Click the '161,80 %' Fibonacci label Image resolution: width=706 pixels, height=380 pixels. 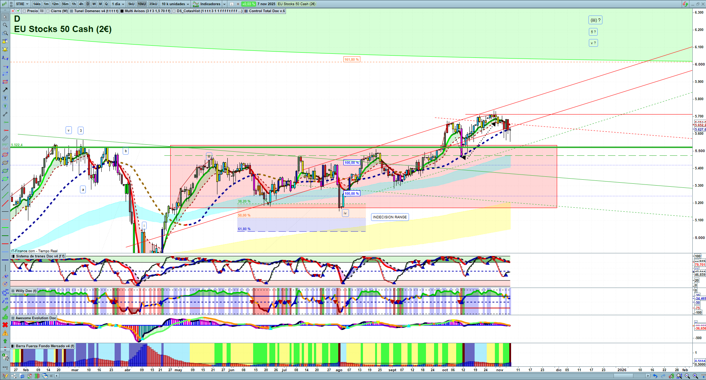tap(352, 60)
